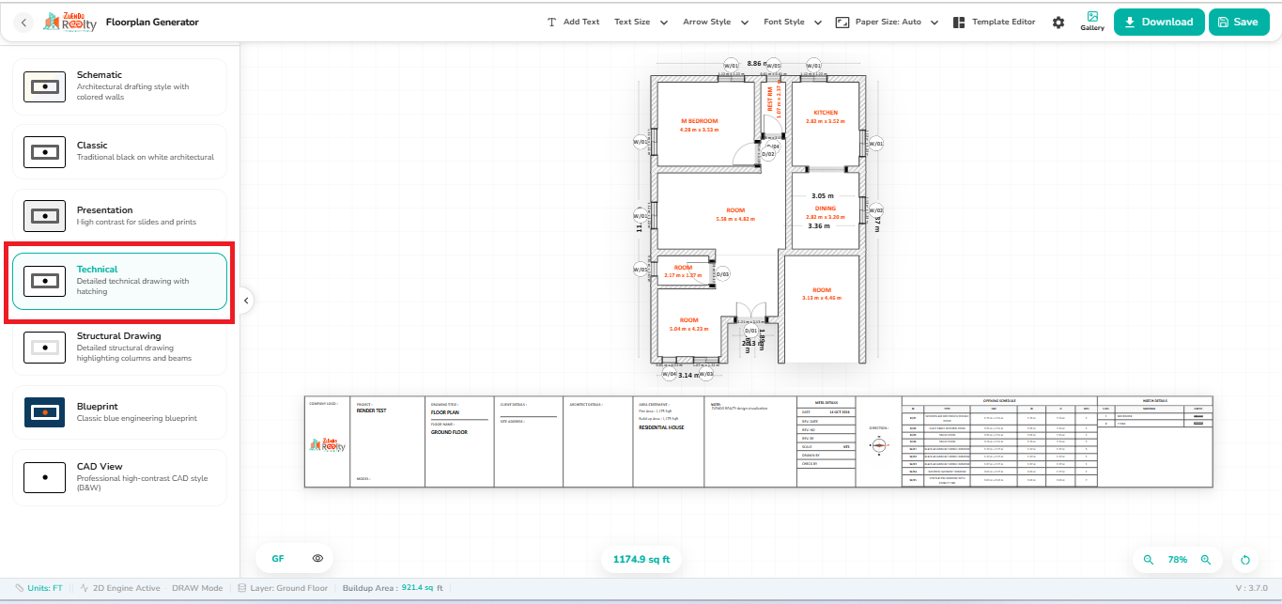Open the Gallery
This screenshot has width=1282, height=604.
point(1092,22)
